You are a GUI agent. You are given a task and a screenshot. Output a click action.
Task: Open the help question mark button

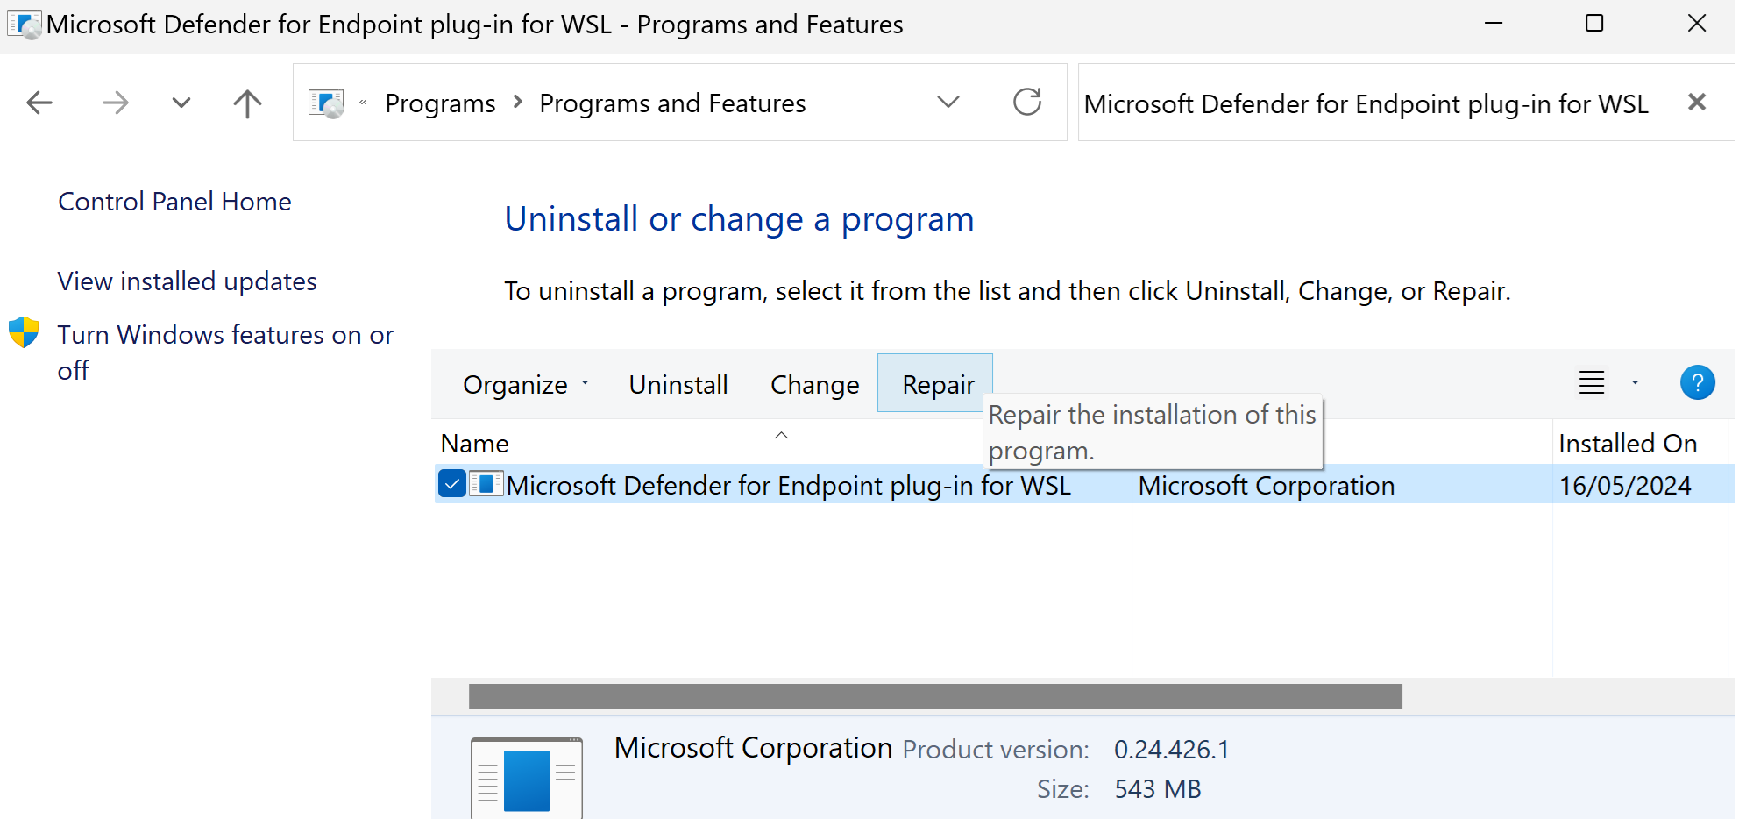tap(1697, 383)
